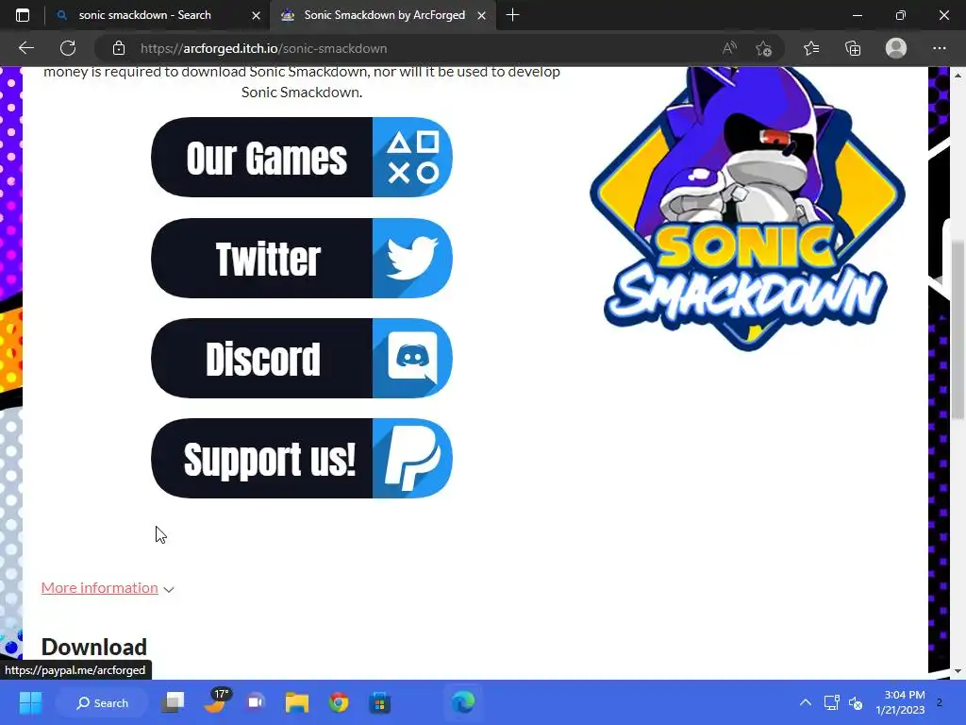
Task: Open Settings and more menu
Action: [939, 48]
